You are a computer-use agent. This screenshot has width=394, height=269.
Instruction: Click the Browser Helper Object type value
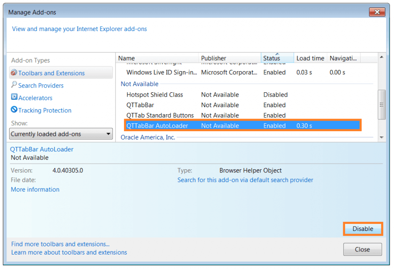250,171
